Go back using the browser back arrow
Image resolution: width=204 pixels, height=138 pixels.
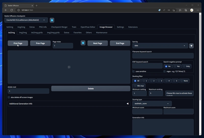6,10
